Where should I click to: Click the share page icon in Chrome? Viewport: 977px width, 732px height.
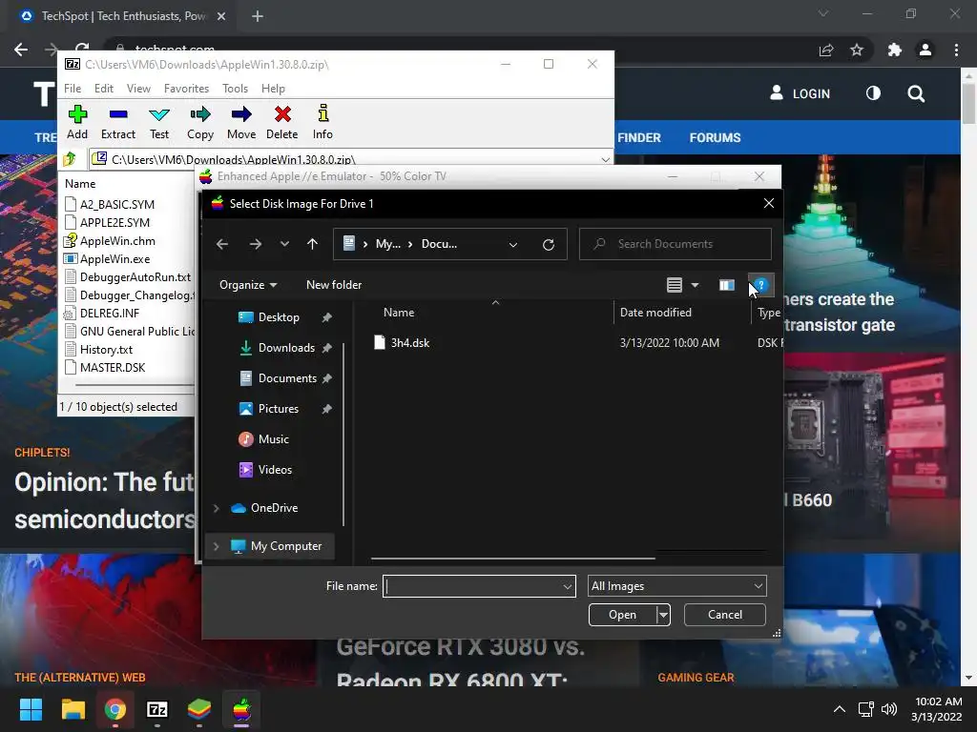tap(825, 50)
